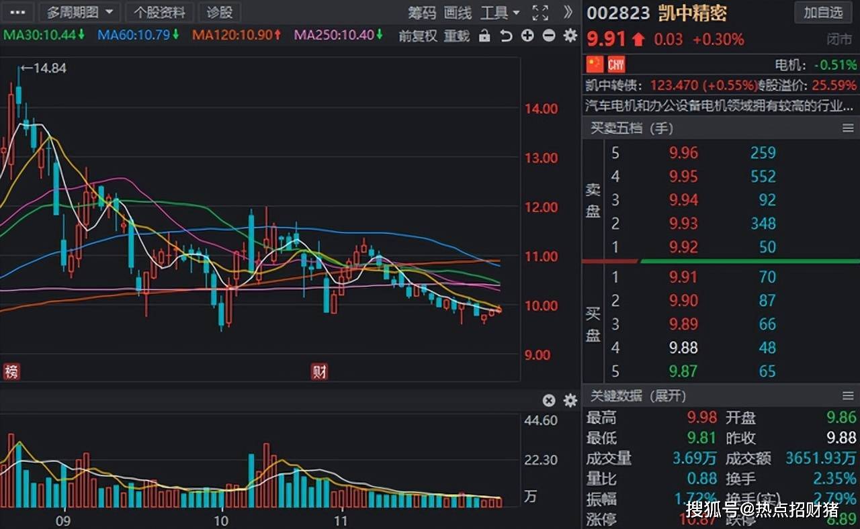Open the 工具 dropdown menu
860x529 pixels.
point(500,13)
